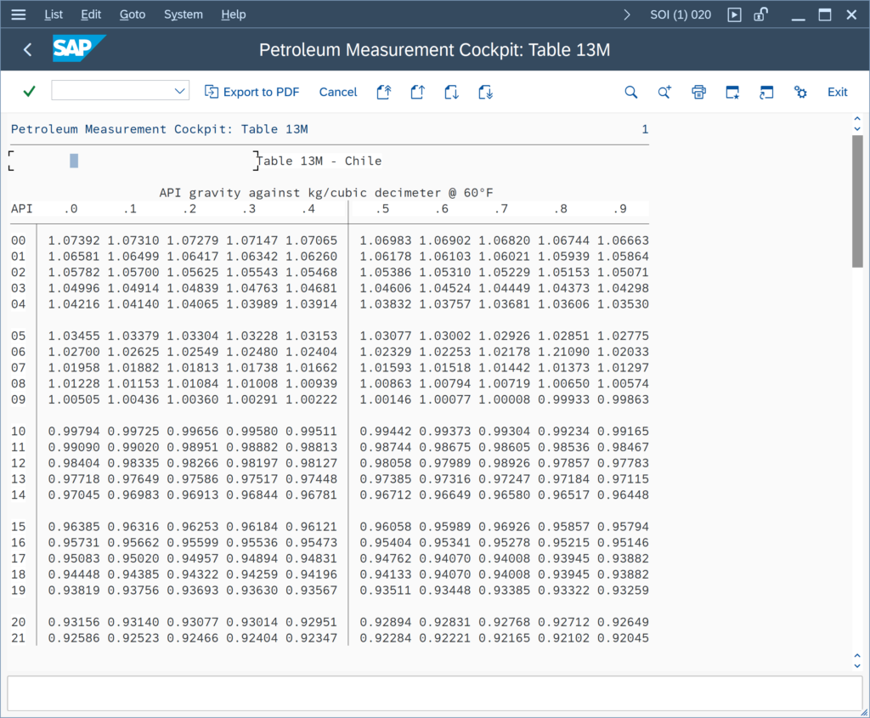Click the Cancel button

pyautogui.click(x=338, y=92)
